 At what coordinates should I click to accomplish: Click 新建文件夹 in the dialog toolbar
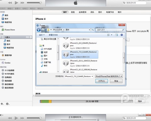point(53,35)
